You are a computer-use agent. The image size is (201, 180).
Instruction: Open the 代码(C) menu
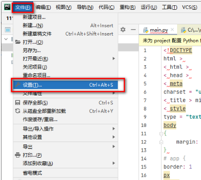106,7
